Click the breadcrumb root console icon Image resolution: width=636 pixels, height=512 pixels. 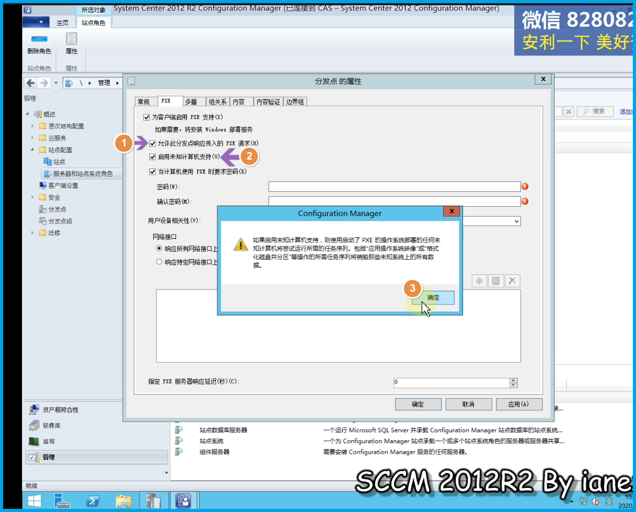pyautogui.click(x=69, y=83)
